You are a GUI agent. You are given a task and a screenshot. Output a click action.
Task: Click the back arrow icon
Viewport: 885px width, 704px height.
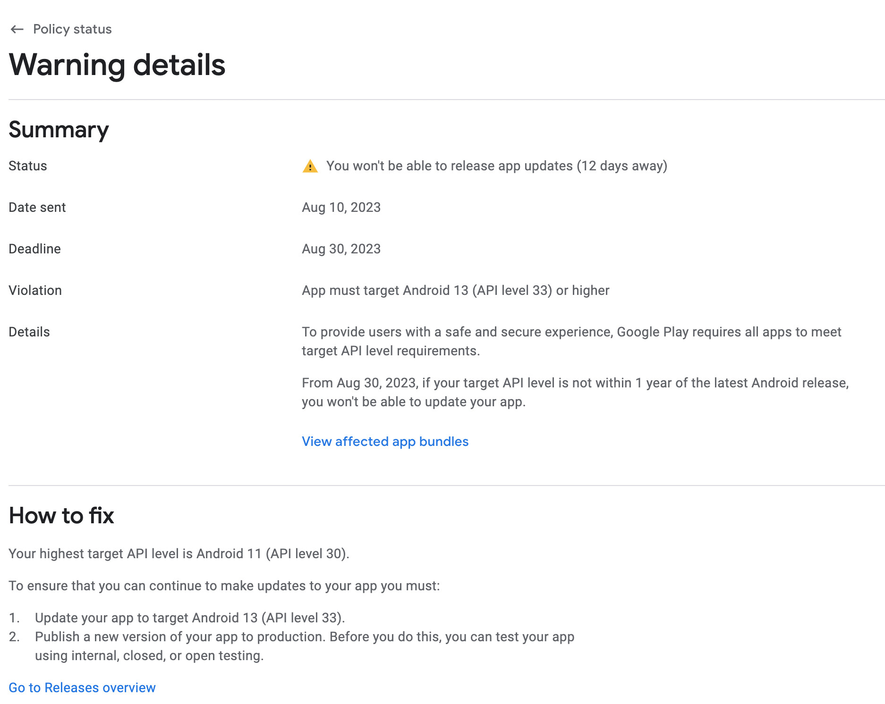17,29
